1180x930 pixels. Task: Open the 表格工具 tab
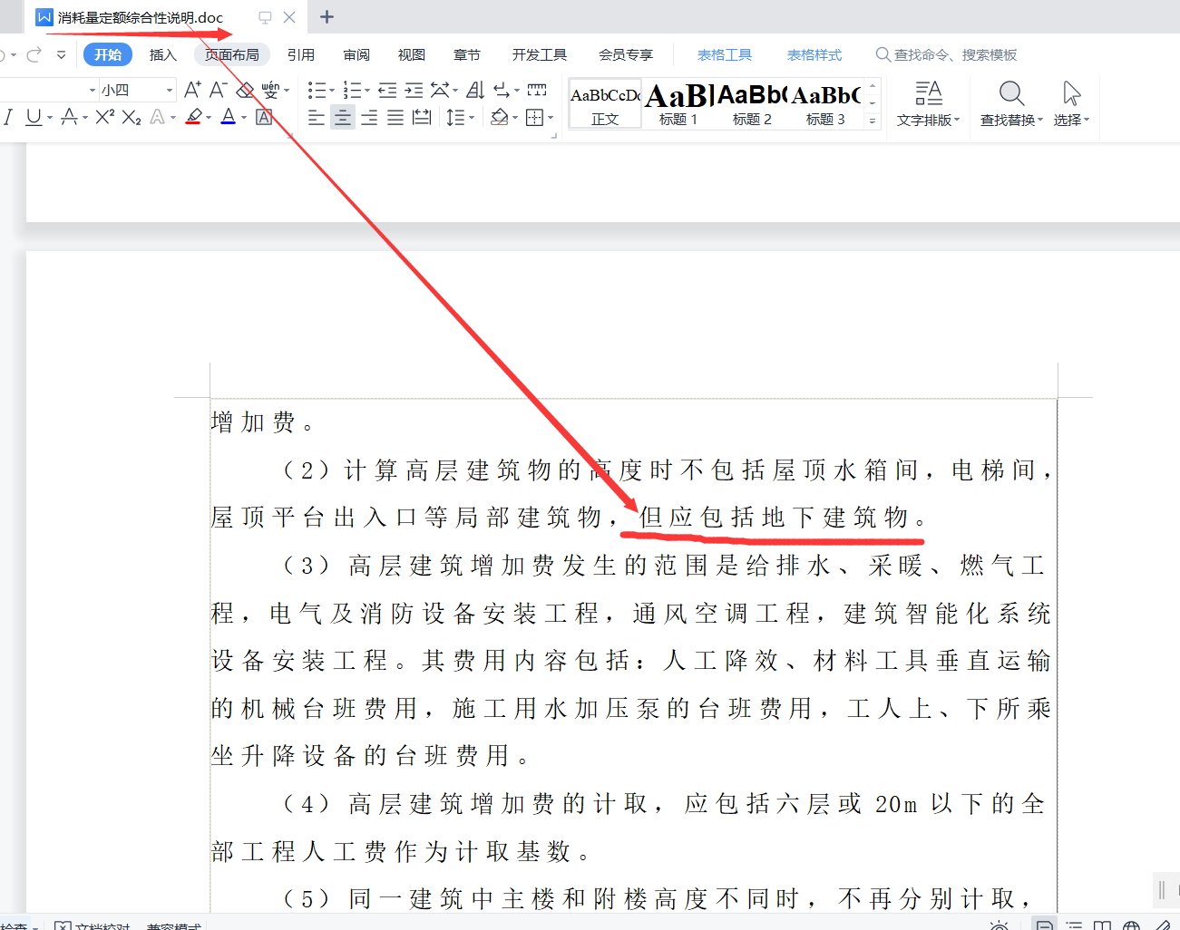[x=725, y=55]
